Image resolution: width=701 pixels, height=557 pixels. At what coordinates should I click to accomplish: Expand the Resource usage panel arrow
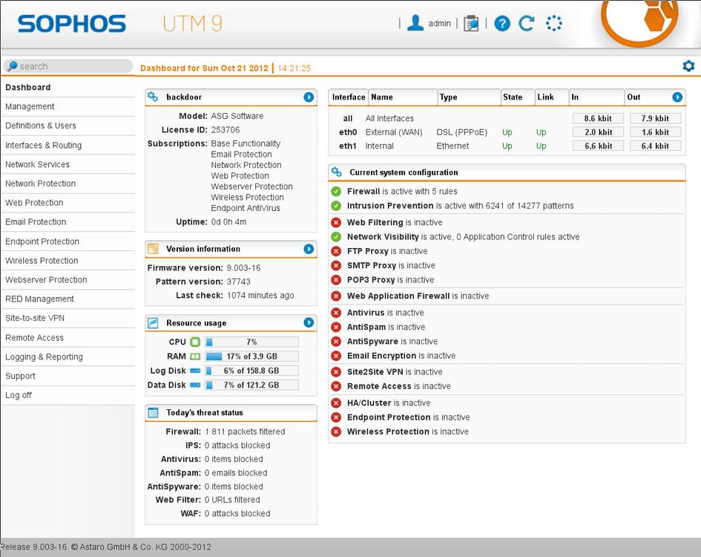click(x=309, y=323)
